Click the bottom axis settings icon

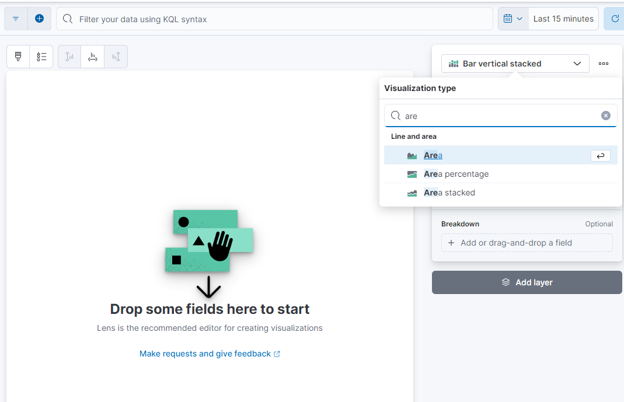tap(92, 56)
